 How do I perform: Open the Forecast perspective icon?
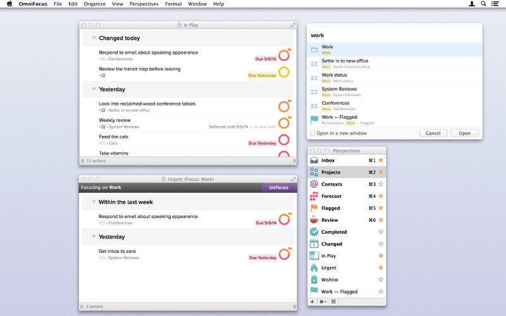314,196
